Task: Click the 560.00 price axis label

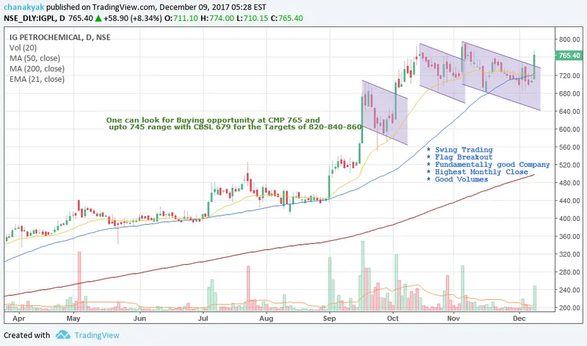Action: click(569, 147)
